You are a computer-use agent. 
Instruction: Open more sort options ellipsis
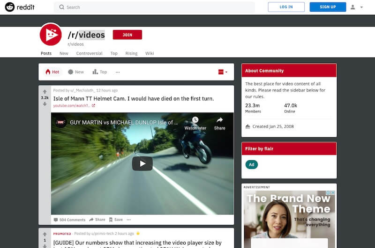point(118,72)
